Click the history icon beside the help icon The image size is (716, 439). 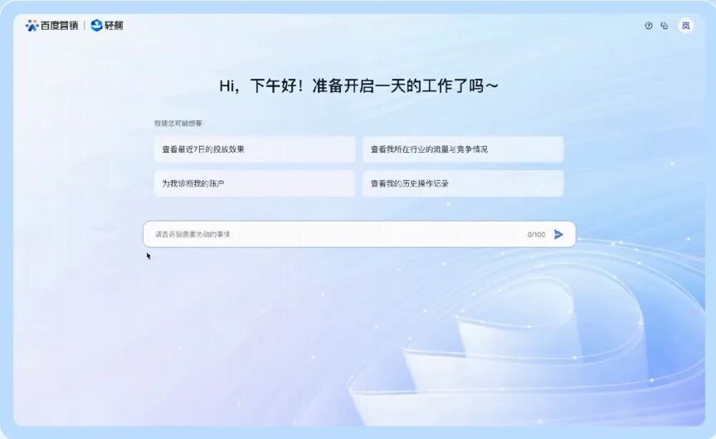coord(665,26)
